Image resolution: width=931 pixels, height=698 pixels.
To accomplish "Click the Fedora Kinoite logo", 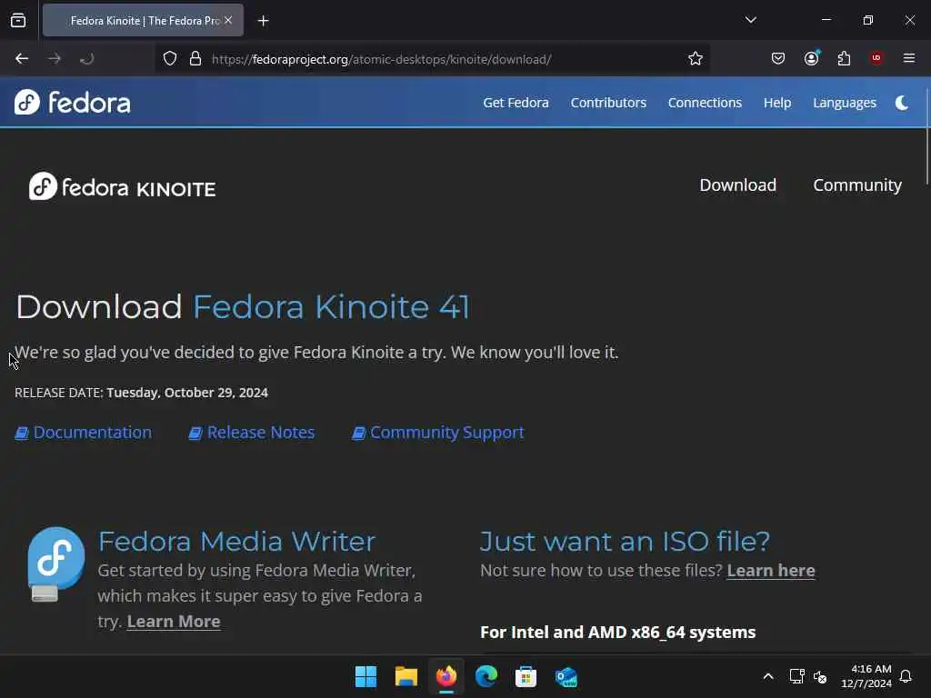I will (123, 186).
